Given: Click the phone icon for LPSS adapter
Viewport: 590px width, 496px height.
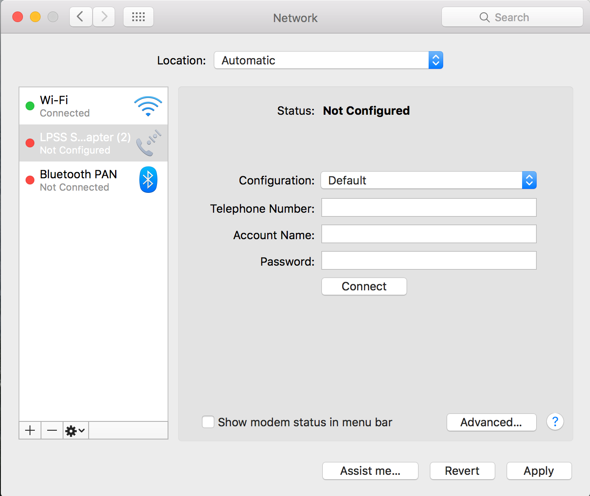Looking at the screenshot, I should (148, 143).
